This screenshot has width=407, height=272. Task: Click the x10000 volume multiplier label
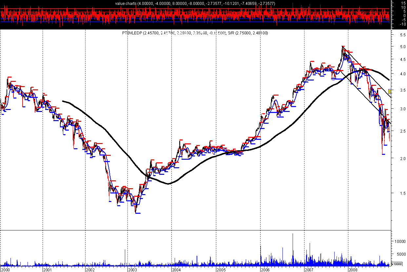pyautogui.click(x=397, y=264)
